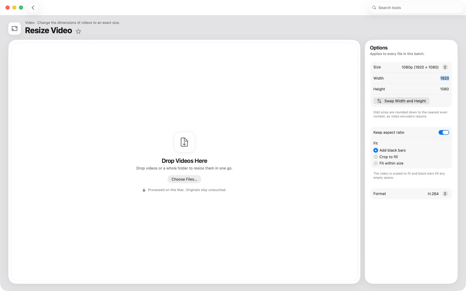
Task: Click 'Applies to every file in this batch' text
Action: pyautogui.click(x=397, y=54)
